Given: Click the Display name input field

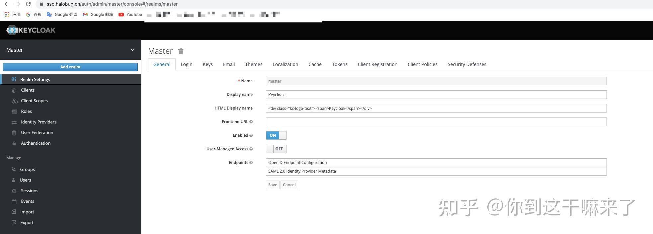Looking at the screenshot, I should pyautogui.click(x=436, y=95).
